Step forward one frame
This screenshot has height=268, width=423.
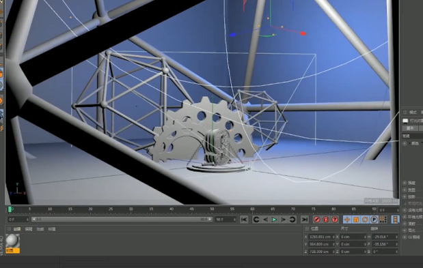[283, 220]
